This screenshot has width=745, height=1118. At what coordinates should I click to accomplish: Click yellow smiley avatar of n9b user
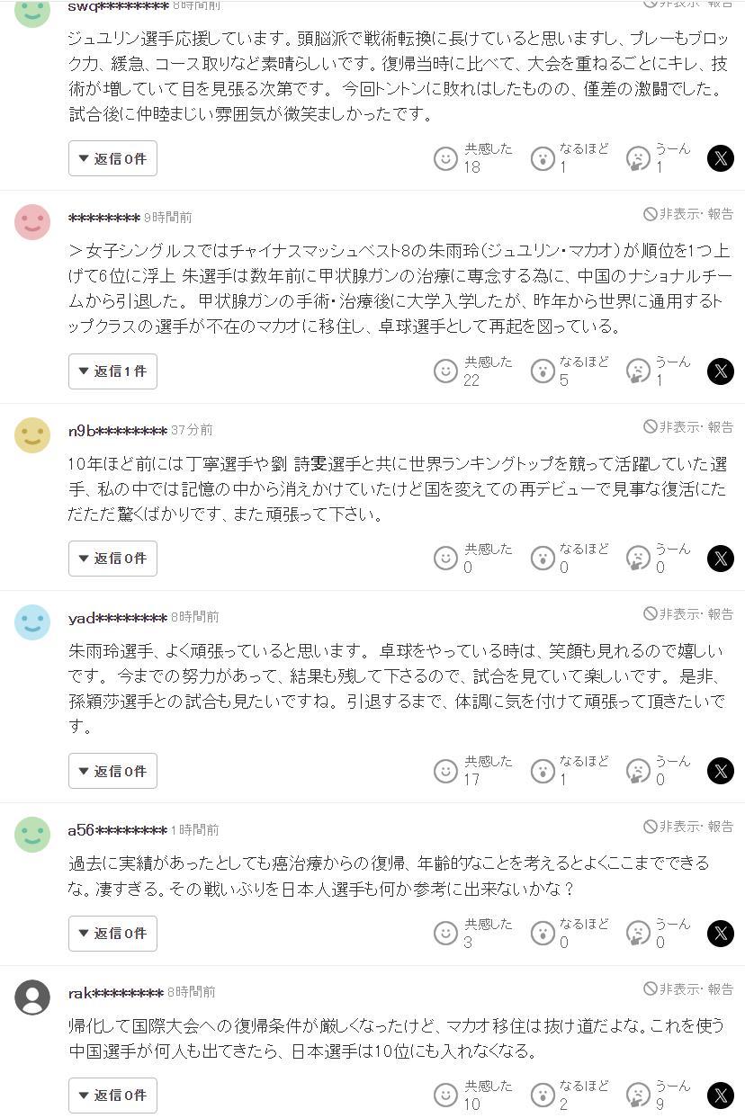(x=32, y=435)
